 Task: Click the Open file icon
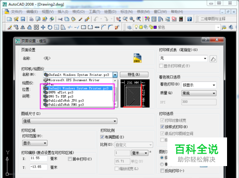click(x=16, y=19)
